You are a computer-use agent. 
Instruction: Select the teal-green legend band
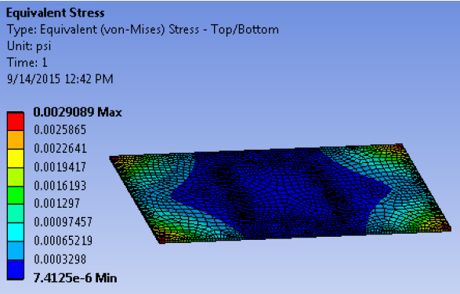[x=16, y=213]
